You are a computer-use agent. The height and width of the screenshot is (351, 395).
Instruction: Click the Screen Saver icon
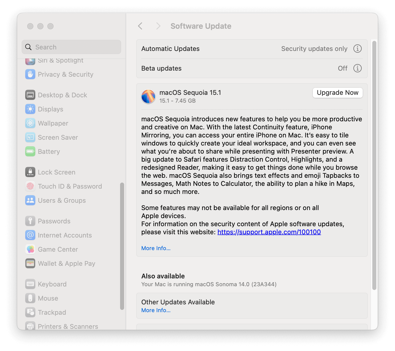tap(30, 137)
